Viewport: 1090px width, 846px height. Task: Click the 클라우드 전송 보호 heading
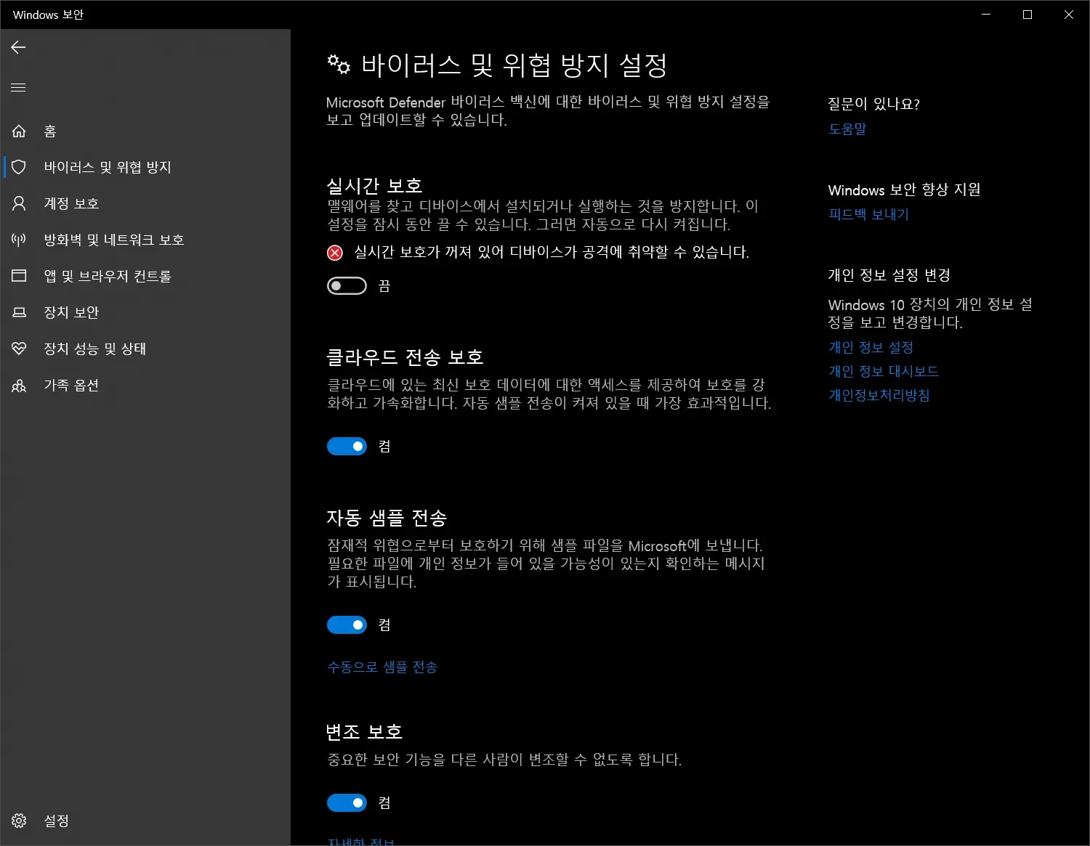[405, 357]
